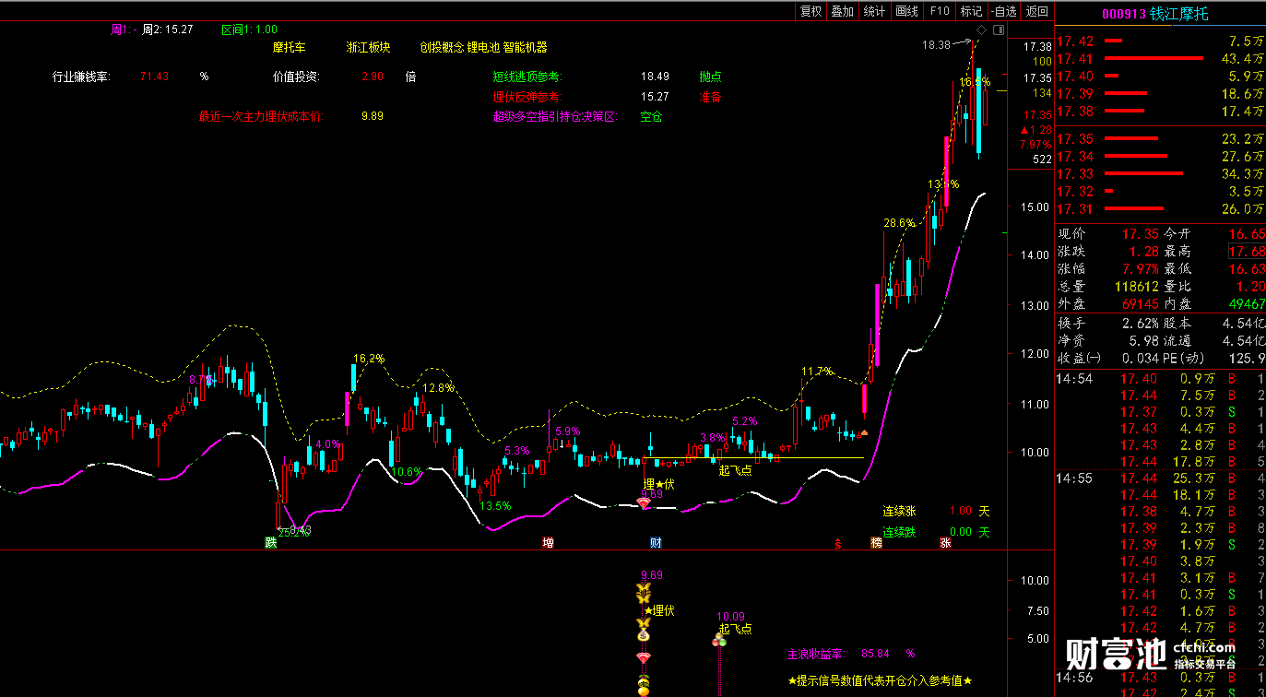Click the 行业赚钱率 label
This screenshot has height=697, width=1266.
pyautogui.click(x=81, y=77)
